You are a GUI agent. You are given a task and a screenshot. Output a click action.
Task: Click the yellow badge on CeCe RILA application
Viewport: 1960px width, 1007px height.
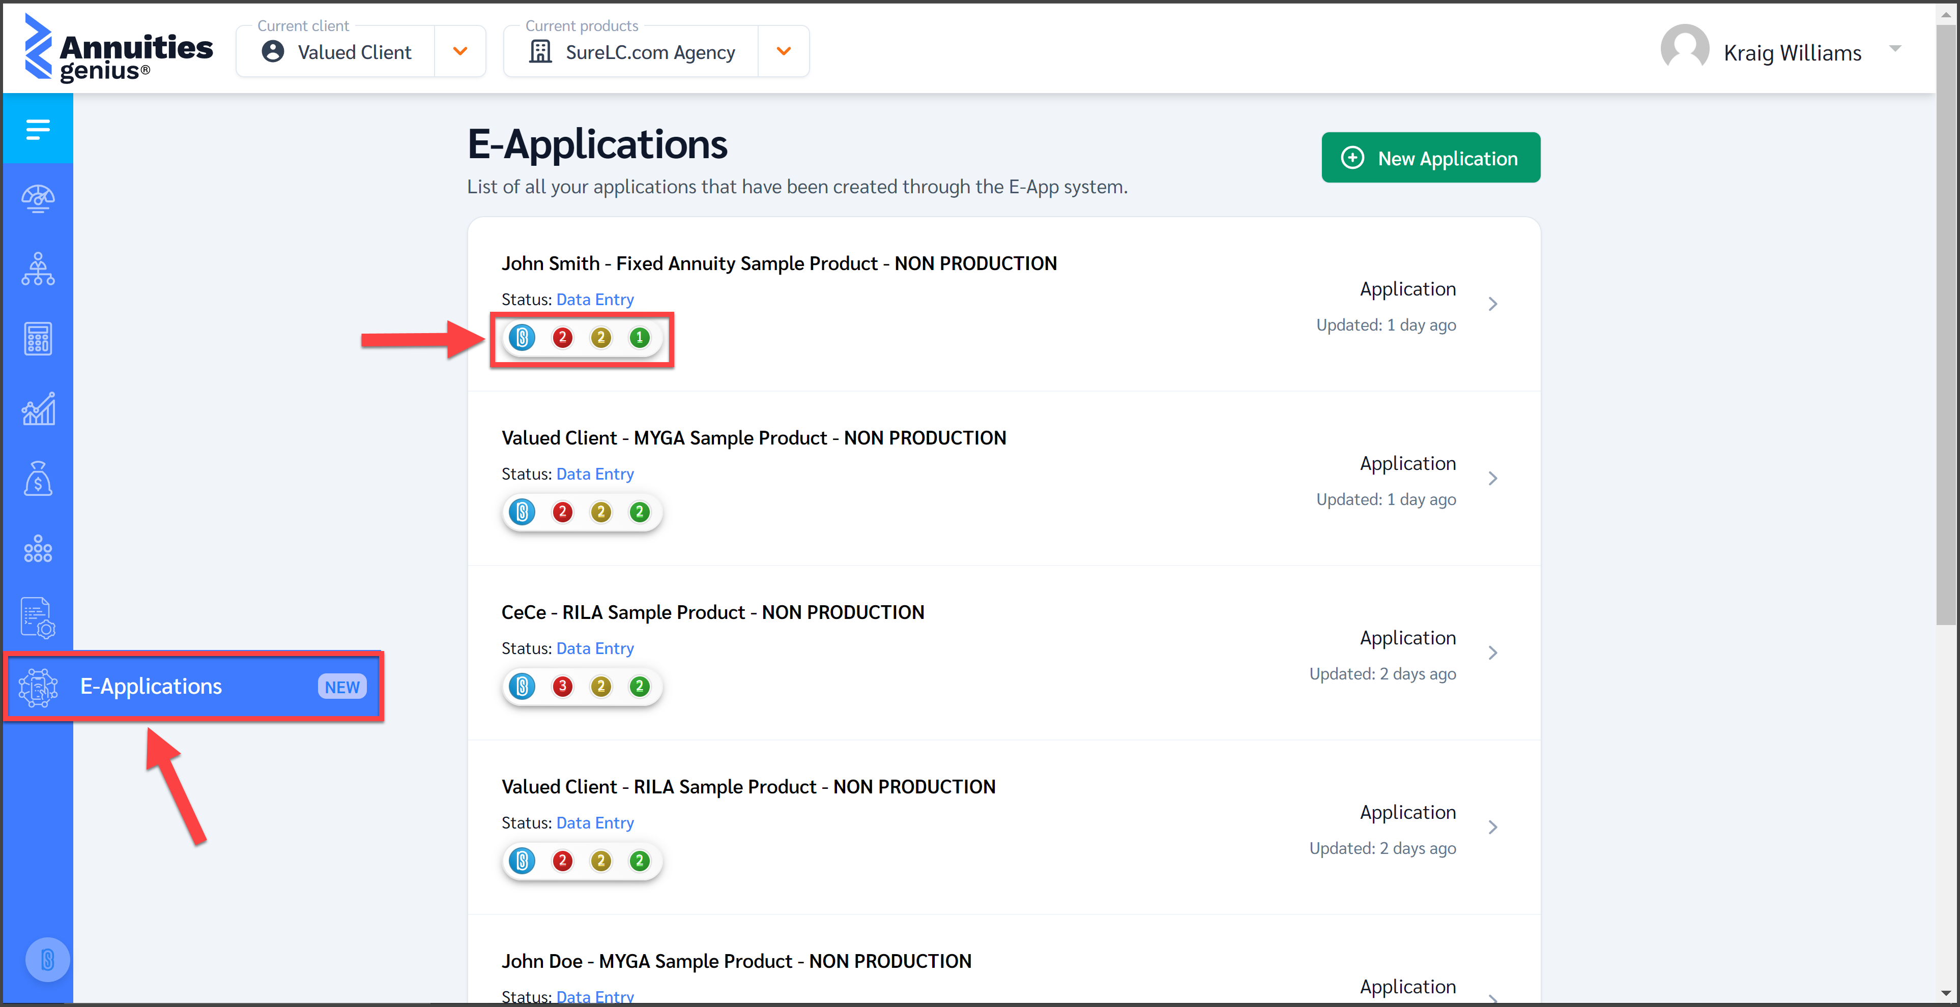click(x=601, y=686)
